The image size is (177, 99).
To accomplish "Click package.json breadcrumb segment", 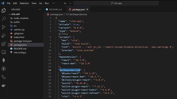I will pos(57,14).
